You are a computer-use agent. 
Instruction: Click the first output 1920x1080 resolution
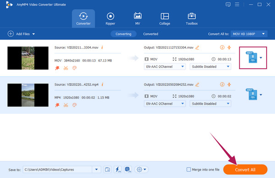[x=186, y=59]
